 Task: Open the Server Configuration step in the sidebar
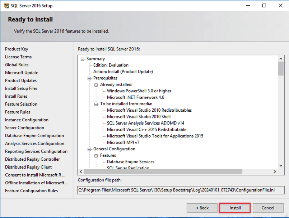click(24, 128)
